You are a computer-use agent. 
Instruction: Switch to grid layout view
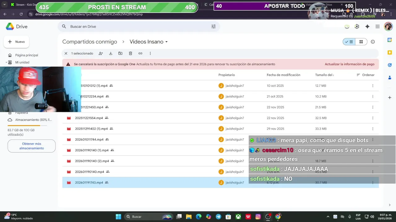coord(361,42)
